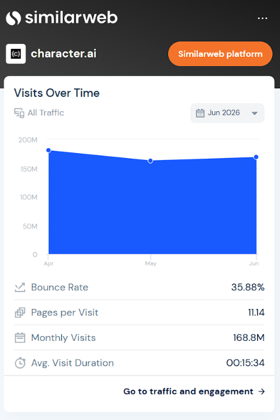Click the May x-axis label

pos(151,264)
